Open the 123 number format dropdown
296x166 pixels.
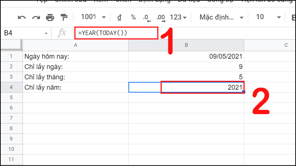pyautogui.click(x=178, y=17)
